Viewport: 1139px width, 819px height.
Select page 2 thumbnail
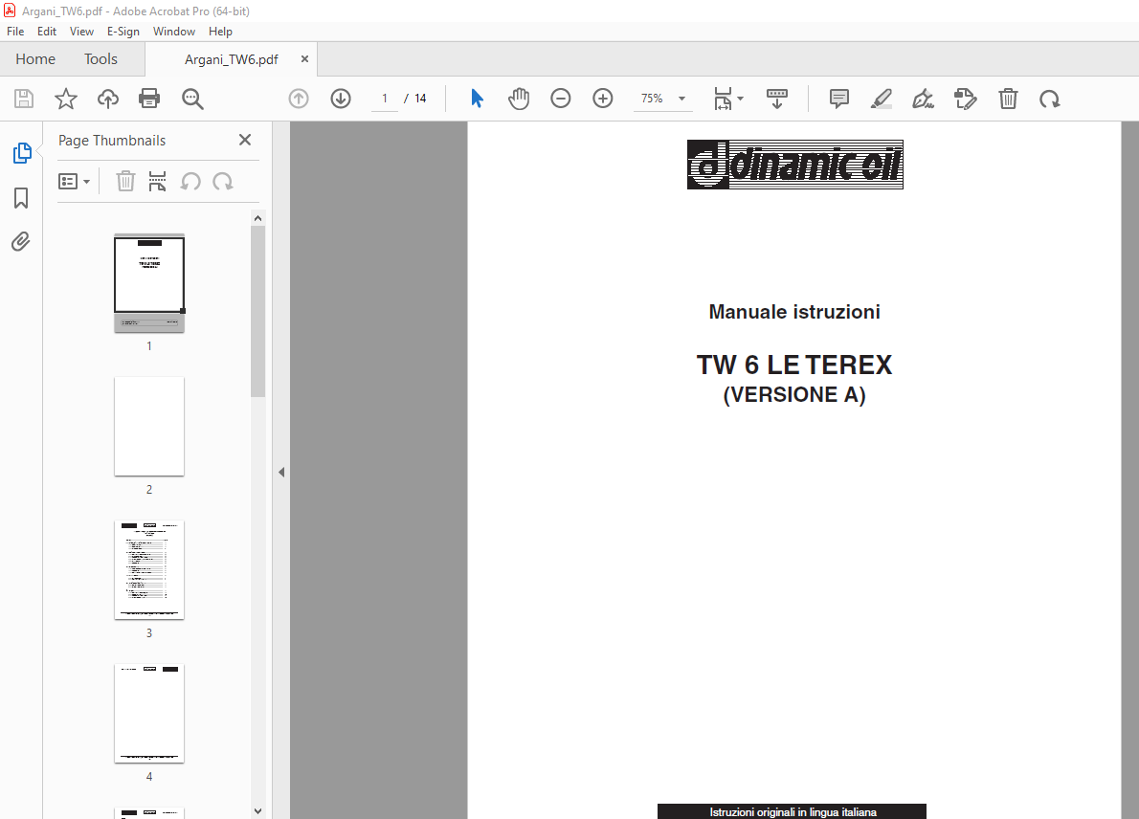[x=149, y=426]
